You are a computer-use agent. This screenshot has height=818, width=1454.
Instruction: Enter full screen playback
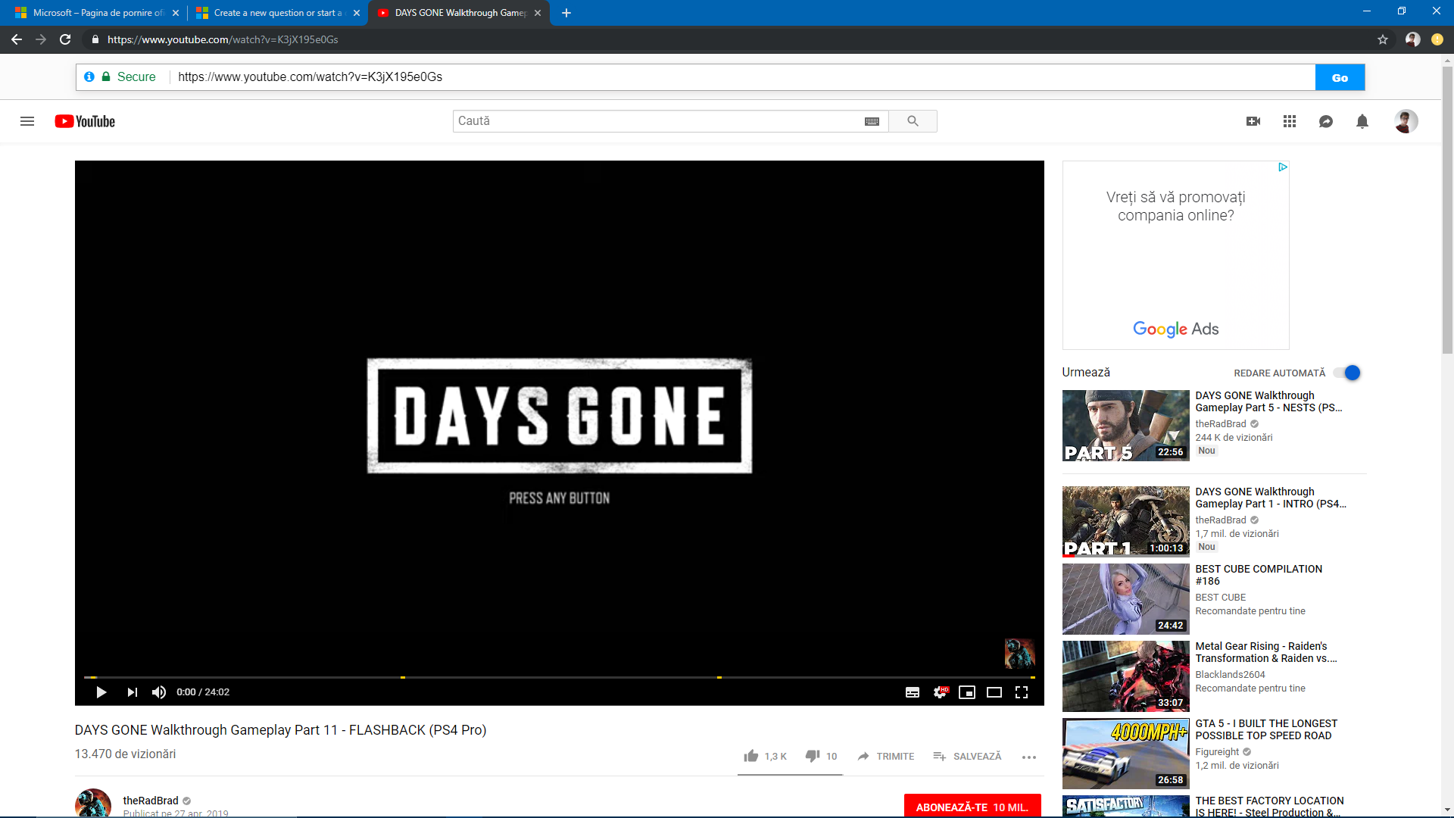pyautogui.click(x=1022, y=692)
